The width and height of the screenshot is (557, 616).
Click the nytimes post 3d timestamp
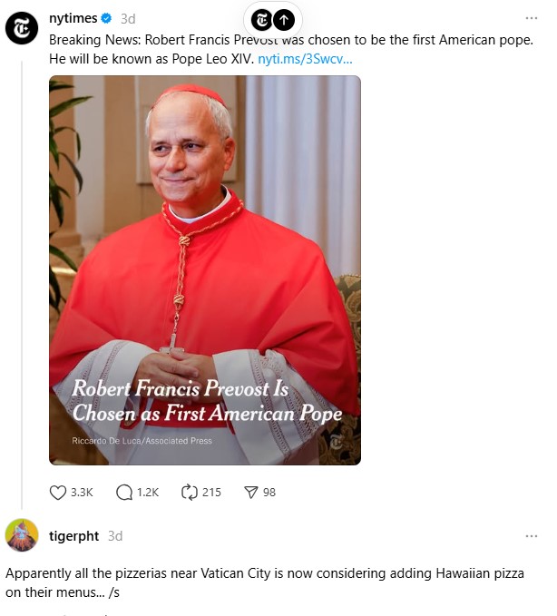(128, 19)
